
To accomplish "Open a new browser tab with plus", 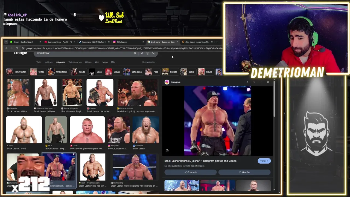I will [217, 42].
